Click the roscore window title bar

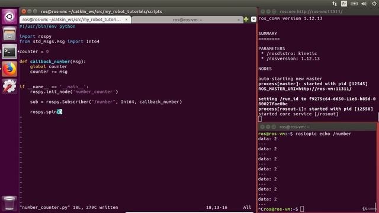click(318, 11)
